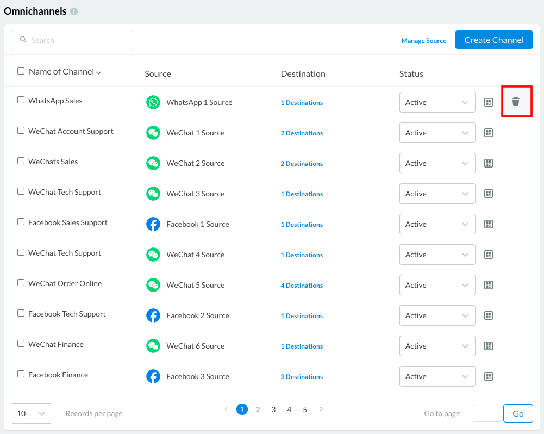The image size is (544, 434).
Task: Delete the WhatsApp Sales channel via trash icon
Action: (x=516, y=101)
